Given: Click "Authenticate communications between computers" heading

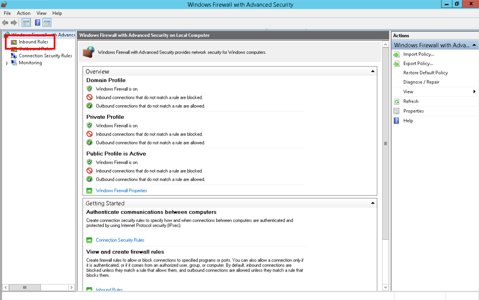Looking at the screenshot, I should pos(151,212).
